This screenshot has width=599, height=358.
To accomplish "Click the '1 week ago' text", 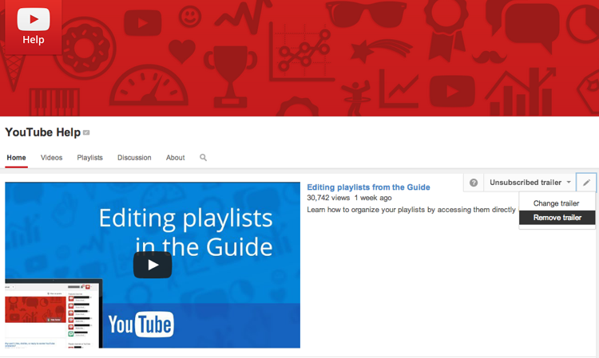I will pyautogui.click(x=373, y=198).
